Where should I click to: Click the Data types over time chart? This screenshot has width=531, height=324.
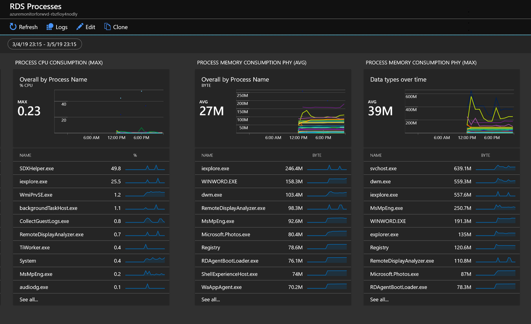click(x=459, y=112)
